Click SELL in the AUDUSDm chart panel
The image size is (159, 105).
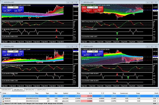5,7
